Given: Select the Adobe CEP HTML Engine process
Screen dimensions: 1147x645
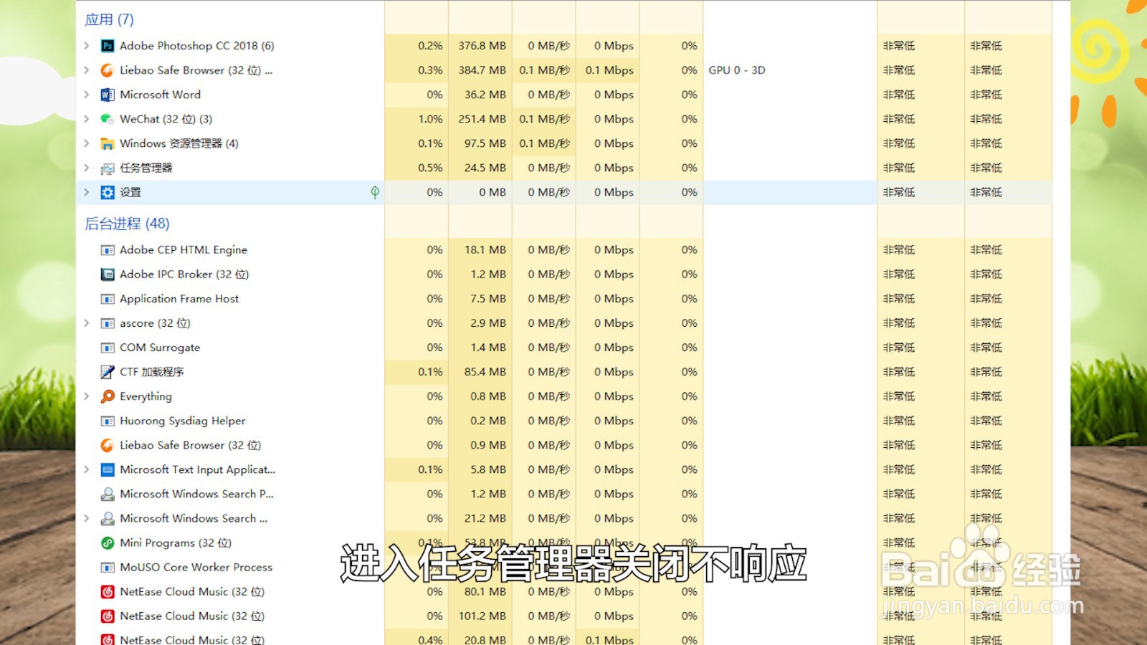Looking at the screenshot, I should coord(184,250).
